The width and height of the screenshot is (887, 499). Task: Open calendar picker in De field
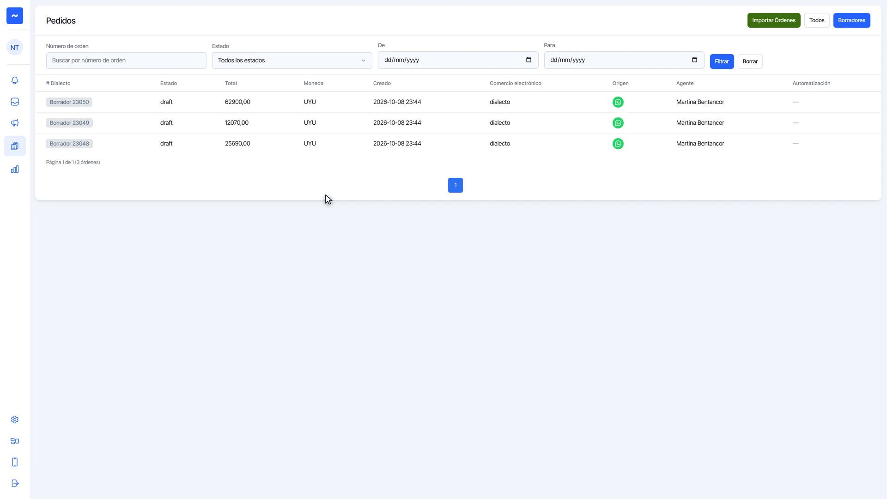(x=529, y=60)
